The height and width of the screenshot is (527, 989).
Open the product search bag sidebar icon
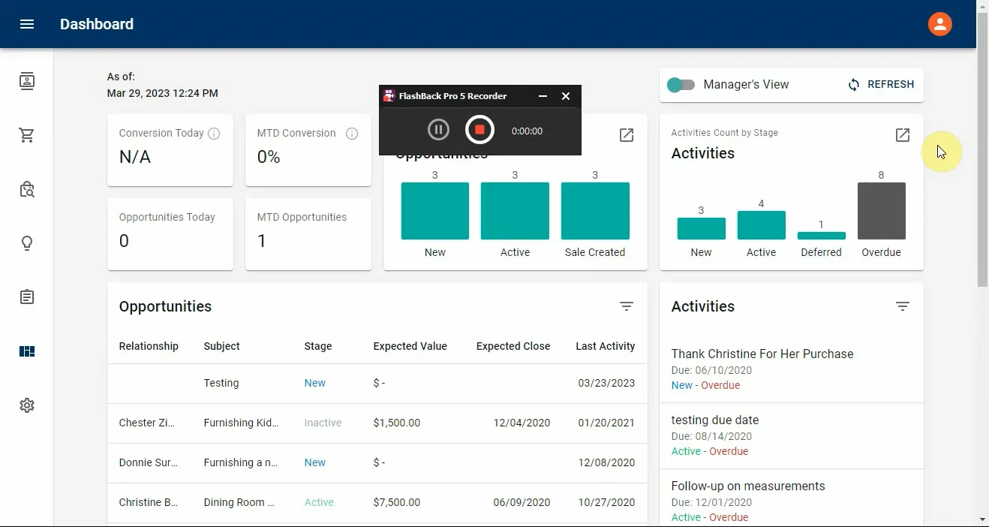pyautogui.click(x=27, y=189)
